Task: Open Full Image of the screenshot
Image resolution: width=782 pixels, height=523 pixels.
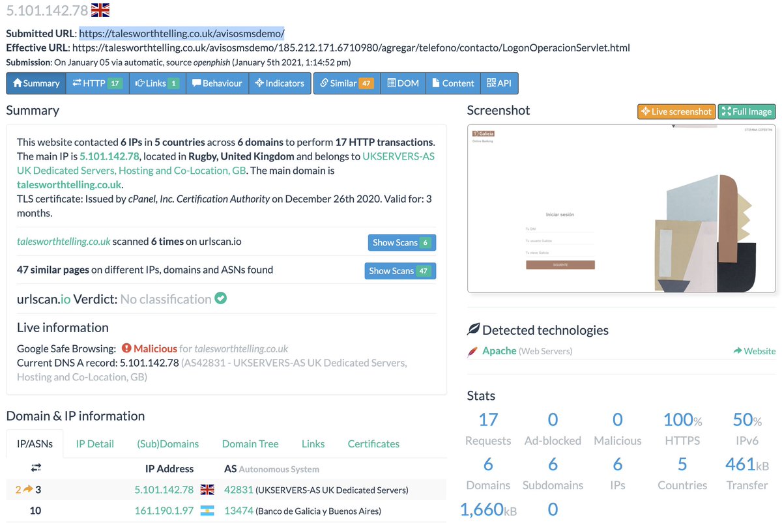Action: coord(747,111)
